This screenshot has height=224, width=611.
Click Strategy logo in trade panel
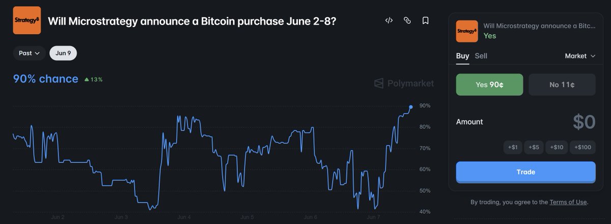click(467, 31)
